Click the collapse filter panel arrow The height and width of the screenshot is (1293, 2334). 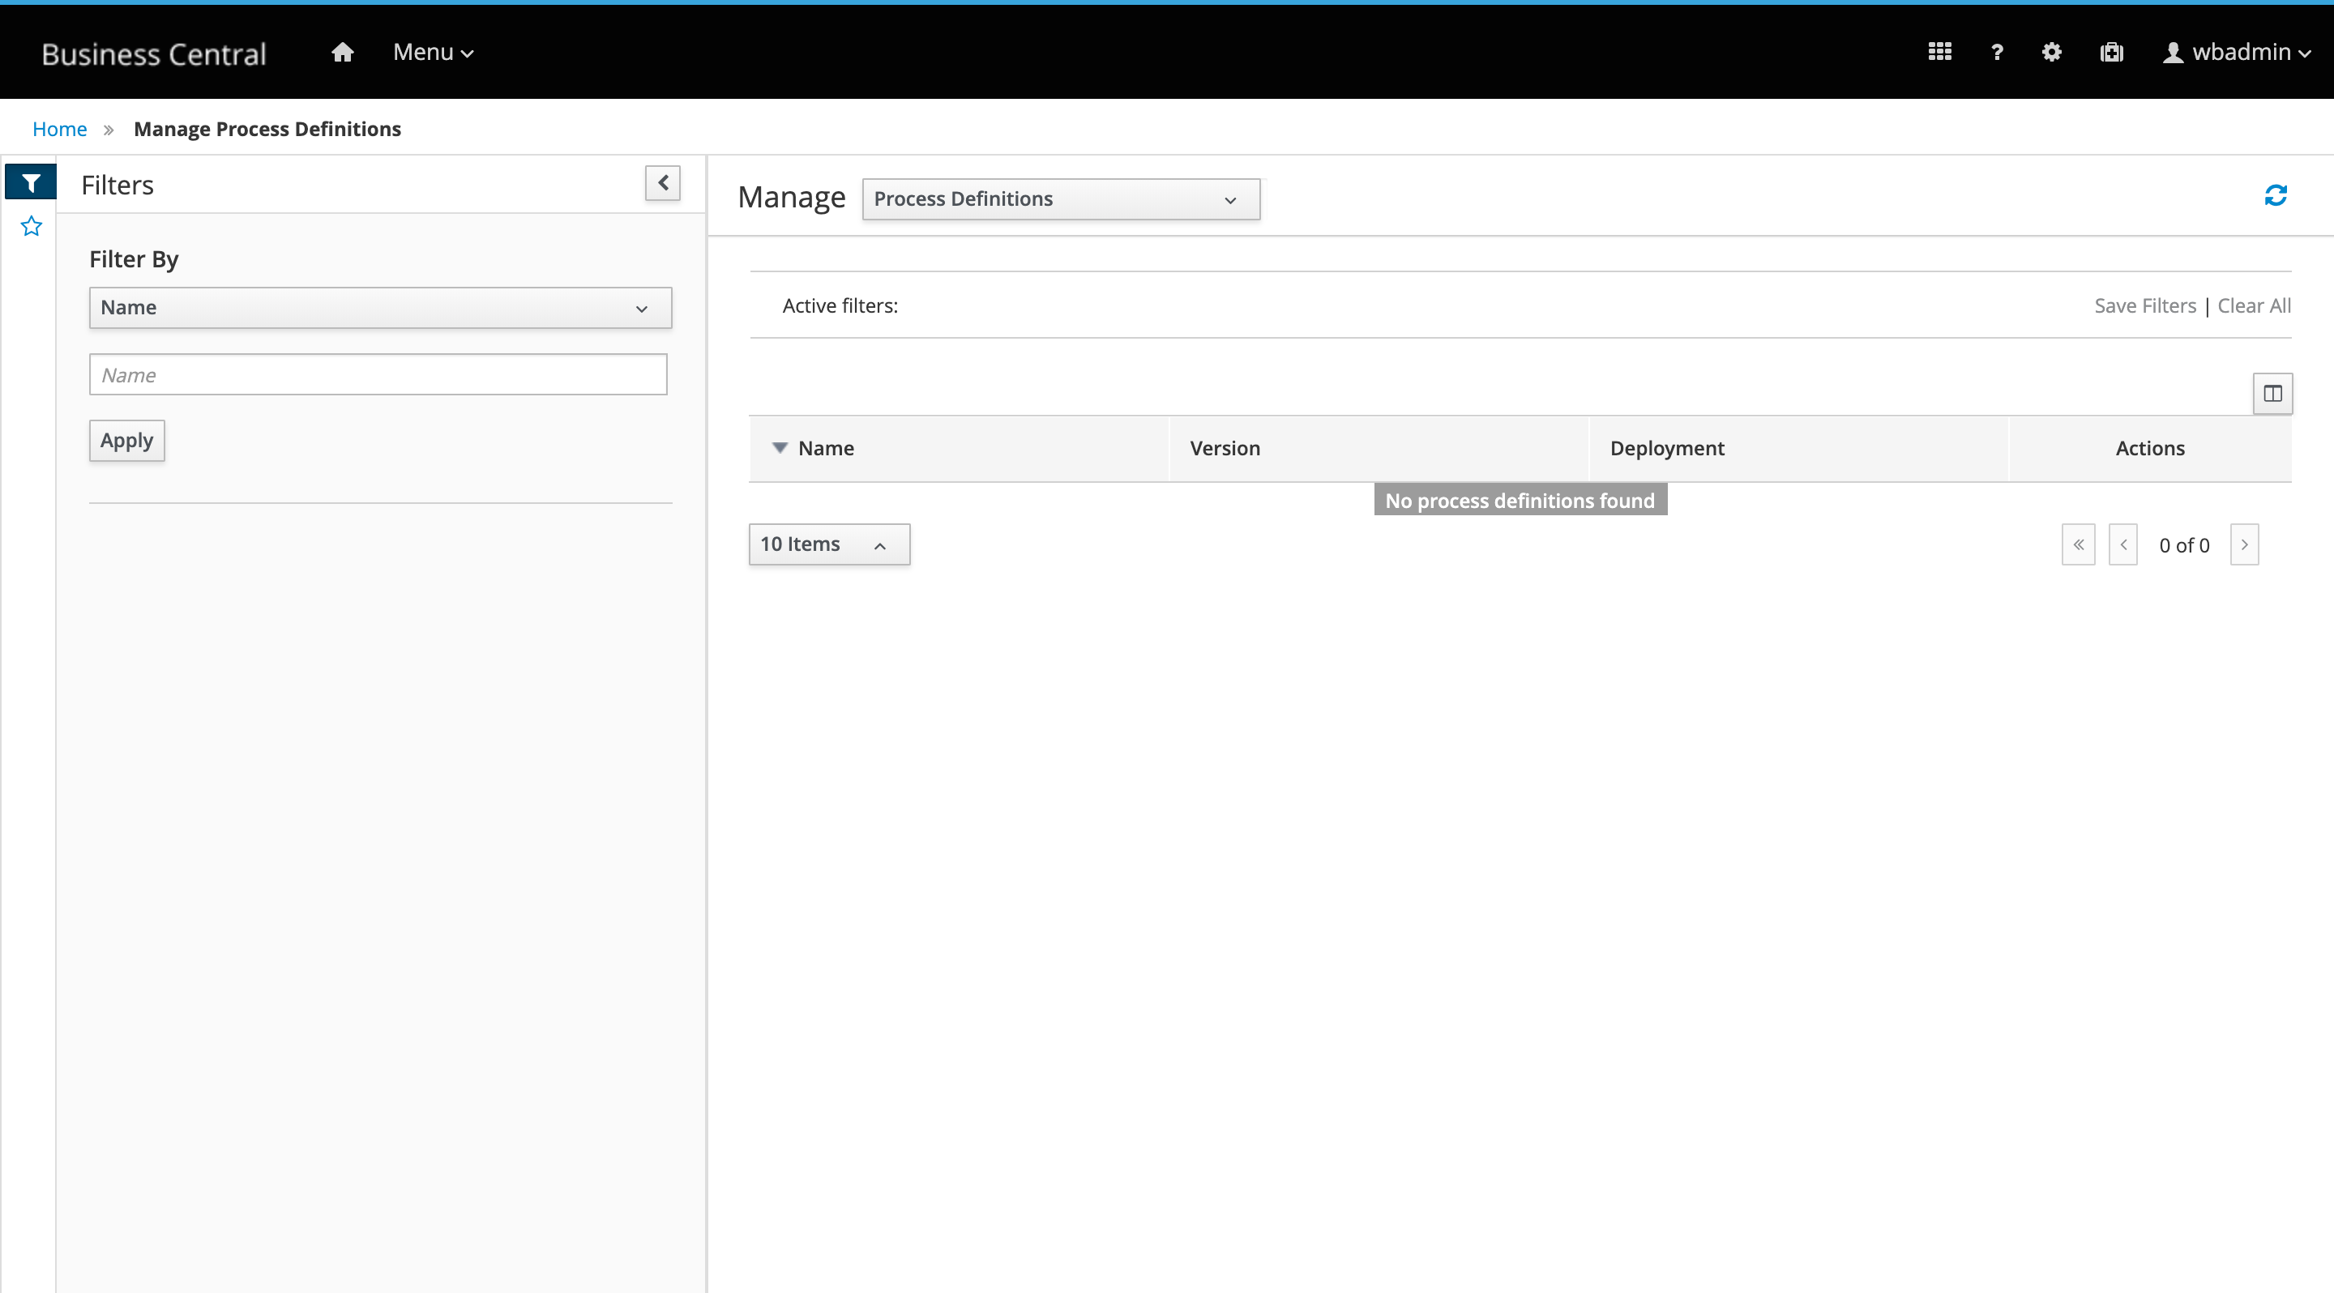point(664,183)
